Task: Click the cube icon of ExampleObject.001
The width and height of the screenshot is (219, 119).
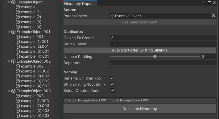Action: (13, 32)
